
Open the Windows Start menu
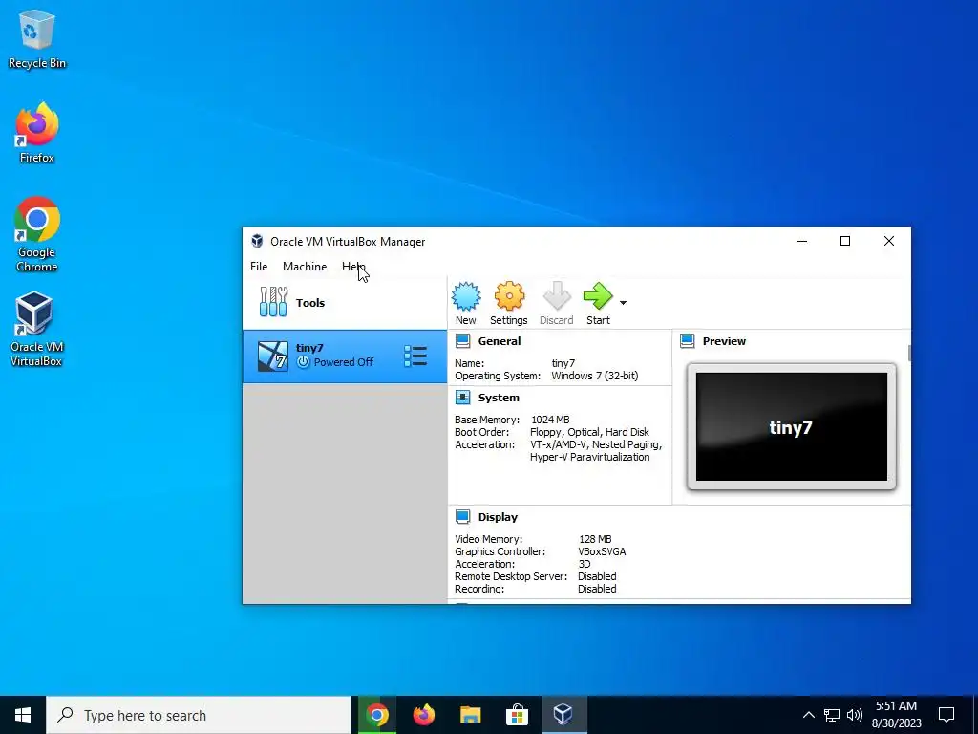click(x=23, y=715)
